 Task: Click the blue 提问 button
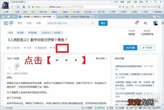(103, 23)
